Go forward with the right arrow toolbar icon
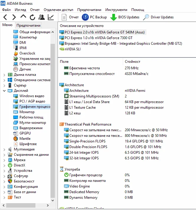 pos(14,17)
